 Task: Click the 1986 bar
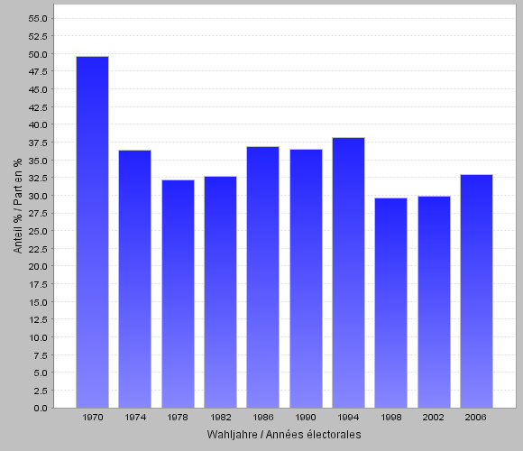point(262,277)
